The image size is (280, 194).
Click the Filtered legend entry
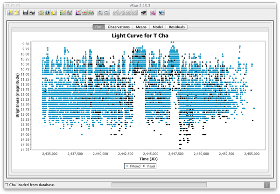pyautogui.click(x=134, y=166)
